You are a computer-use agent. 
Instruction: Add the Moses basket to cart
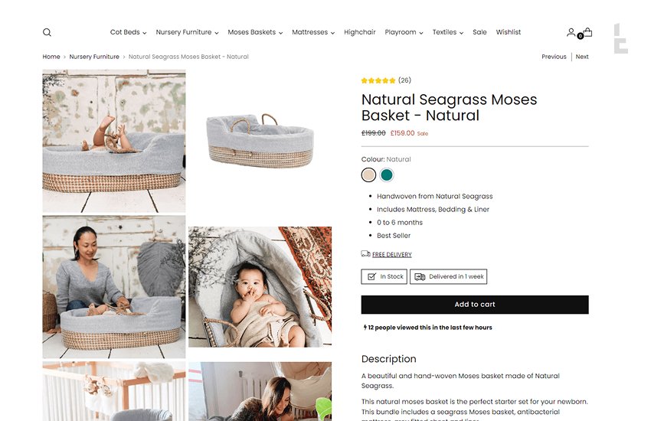[x=475, y=305]
